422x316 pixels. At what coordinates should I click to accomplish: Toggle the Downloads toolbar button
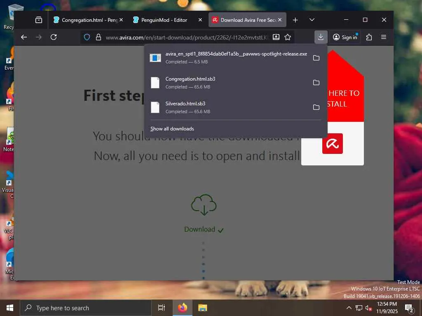point(321,37)
